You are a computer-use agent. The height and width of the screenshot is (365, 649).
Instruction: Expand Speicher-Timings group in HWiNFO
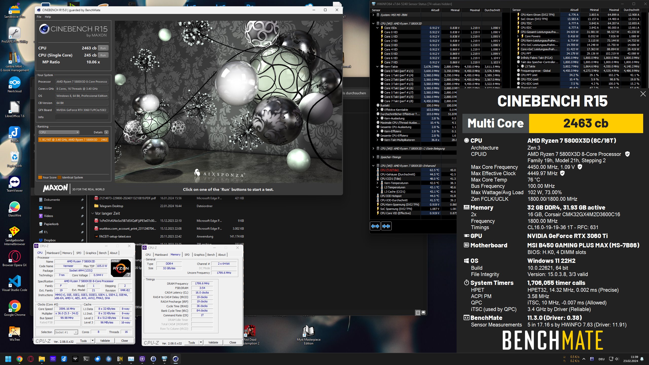(x=373, y=157)
